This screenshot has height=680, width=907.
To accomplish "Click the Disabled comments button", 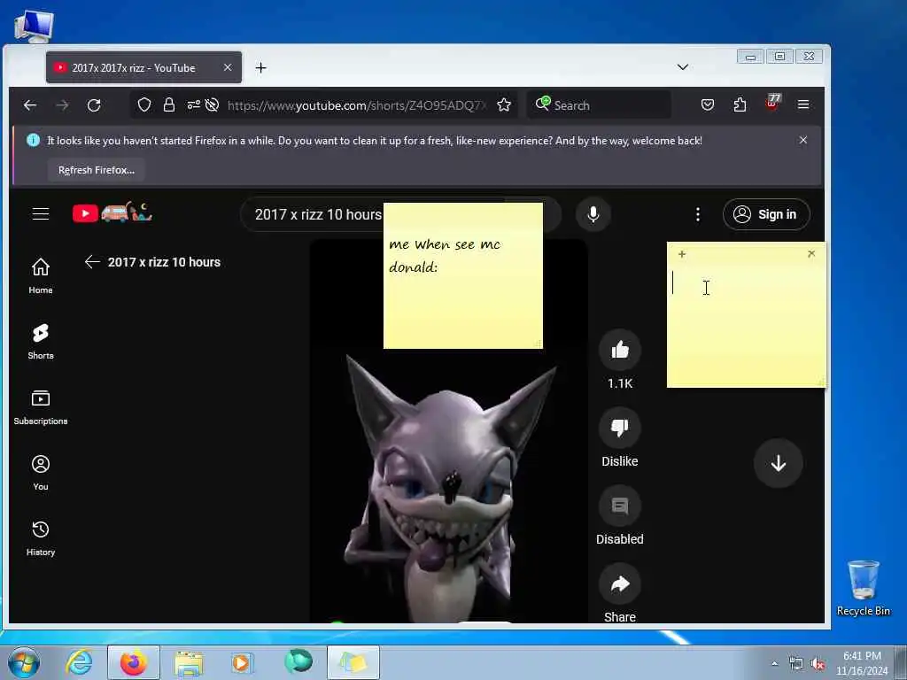I will [619, 506].
